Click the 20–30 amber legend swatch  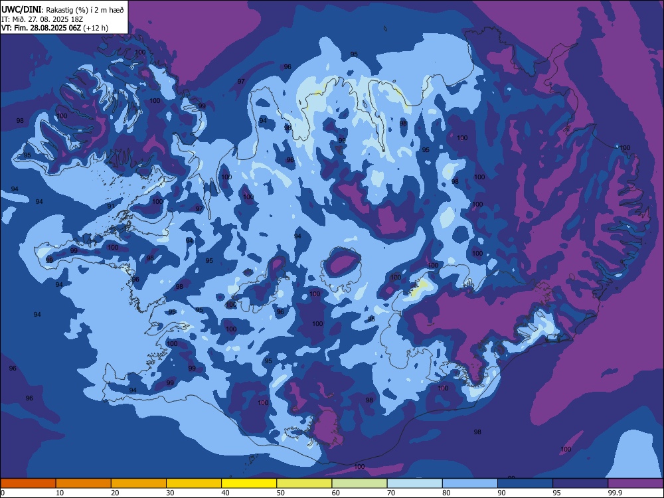pyautogui.click(x=139, y=483)
